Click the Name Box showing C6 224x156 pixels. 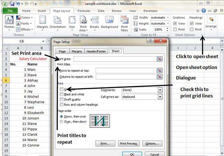22,41
